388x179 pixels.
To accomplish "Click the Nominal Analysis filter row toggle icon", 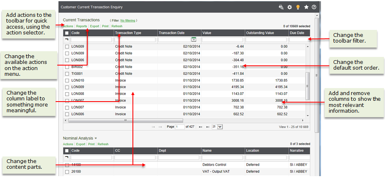I will [66, 157].
